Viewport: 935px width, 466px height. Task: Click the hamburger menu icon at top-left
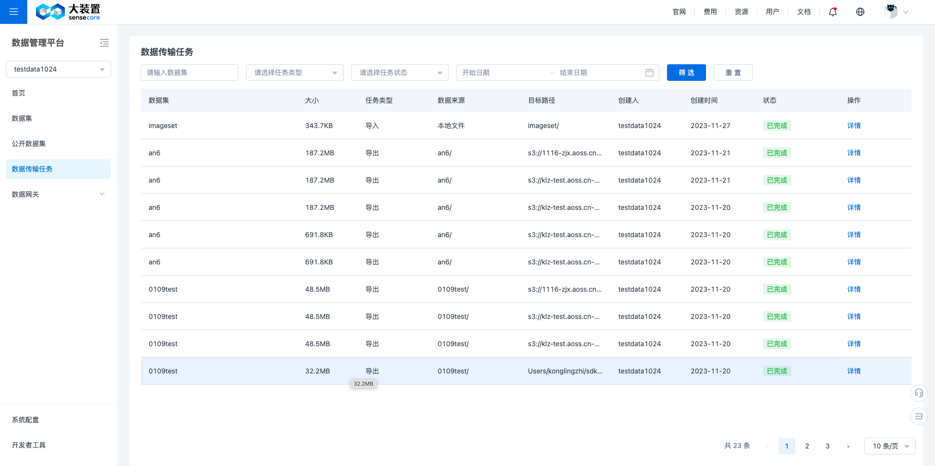point(14,12)
